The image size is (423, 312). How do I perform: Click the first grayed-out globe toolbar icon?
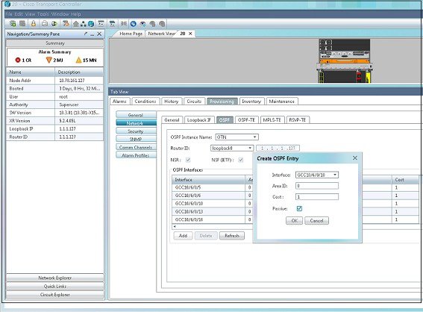[x=152, y=24]
